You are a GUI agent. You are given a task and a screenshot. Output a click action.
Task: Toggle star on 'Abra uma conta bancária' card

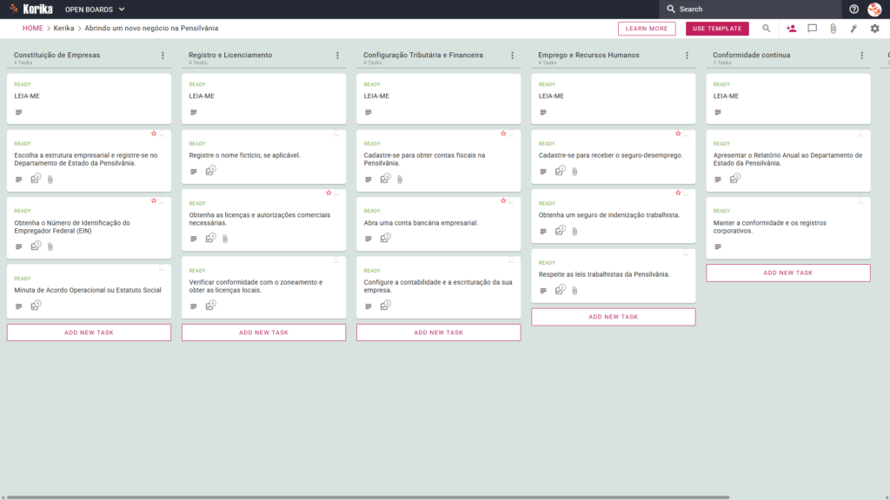tap(503, 201)
